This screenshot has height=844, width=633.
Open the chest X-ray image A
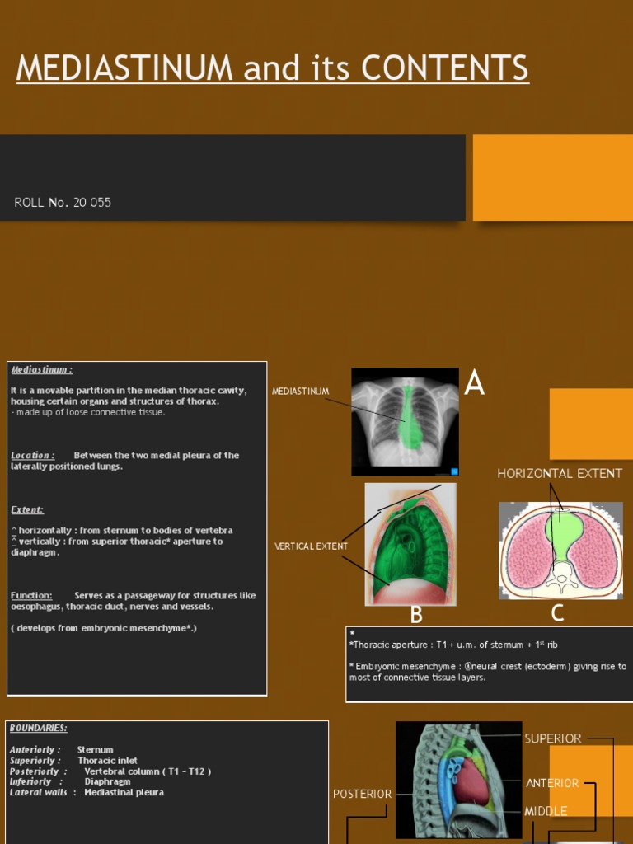pyautogui.click(x=405, y=421)
